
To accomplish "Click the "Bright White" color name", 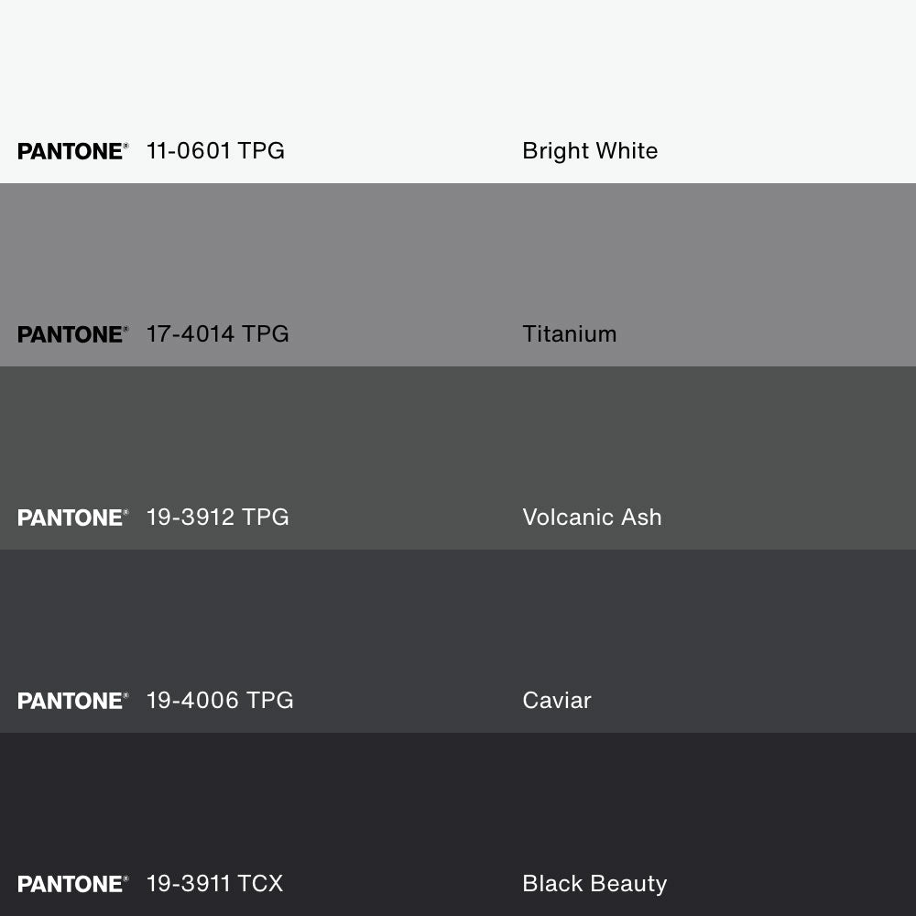I will click(590, 151).
